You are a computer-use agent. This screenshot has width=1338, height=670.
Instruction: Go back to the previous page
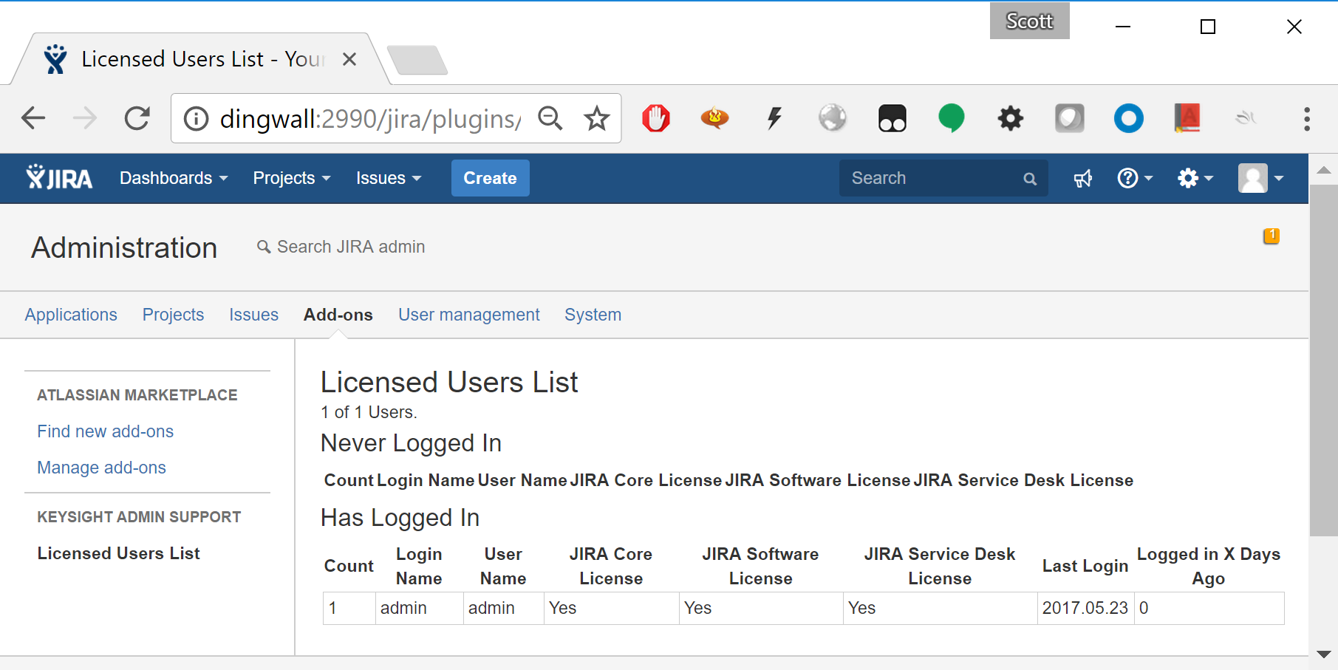[33, 118]
